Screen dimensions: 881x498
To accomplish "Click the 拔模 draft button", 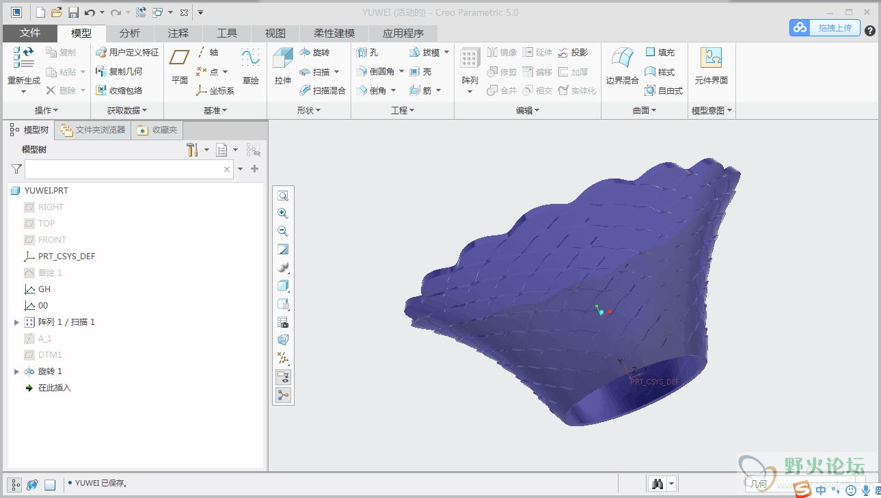I will [x=425, y=52].
